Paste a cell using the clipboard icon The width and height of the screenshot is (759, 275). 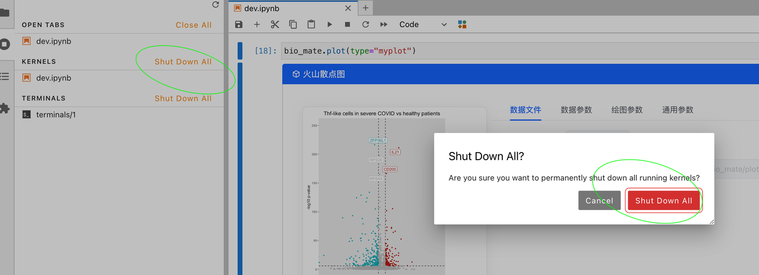(x=311, y=24)
